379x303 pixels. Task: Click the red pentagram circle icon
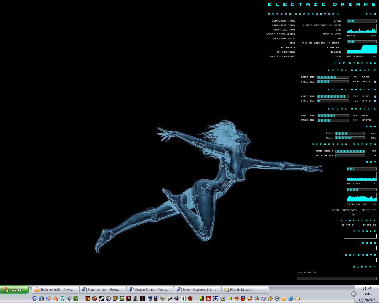point(190,299)
